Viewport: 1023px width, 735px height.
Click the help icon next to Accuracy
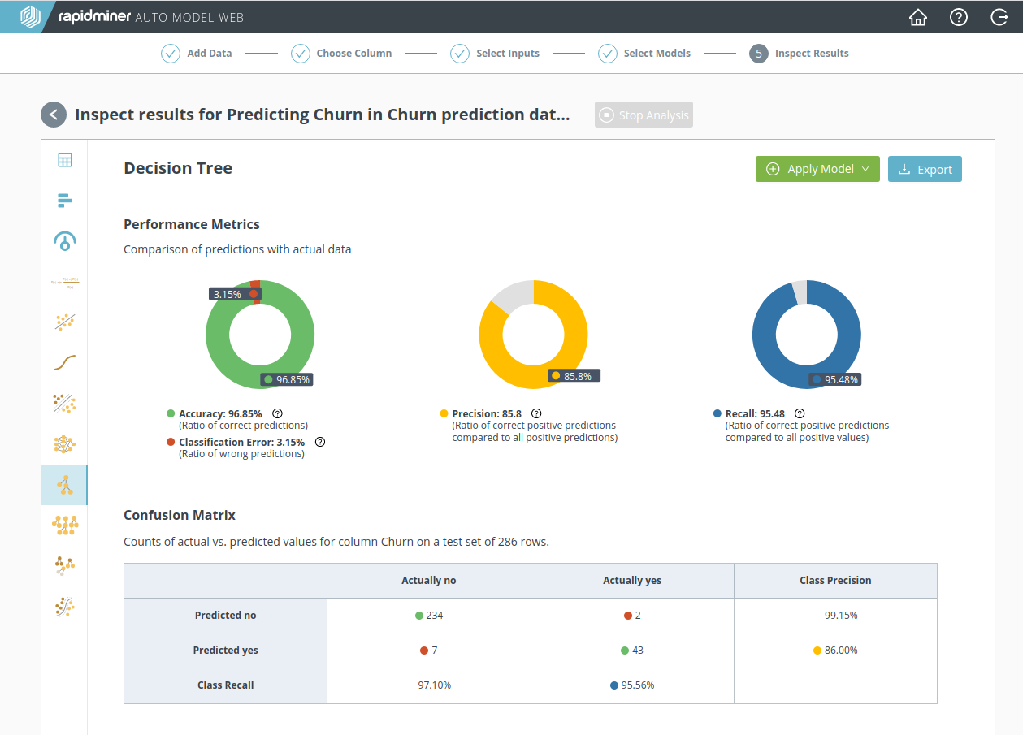(x=278, y=413)
